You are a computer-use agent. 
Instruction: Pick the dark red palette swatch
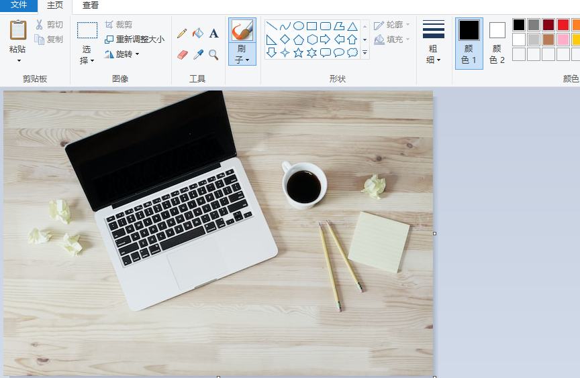click(548, 25)
